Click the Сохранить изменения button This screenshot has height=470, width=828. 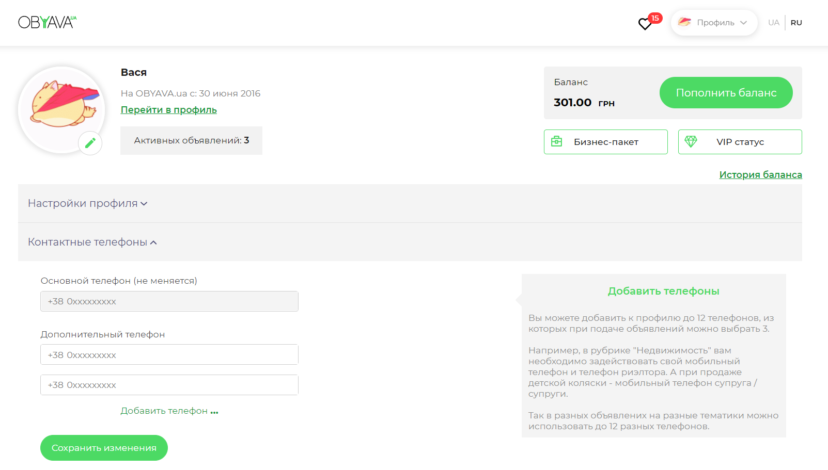tap(104, 448)
